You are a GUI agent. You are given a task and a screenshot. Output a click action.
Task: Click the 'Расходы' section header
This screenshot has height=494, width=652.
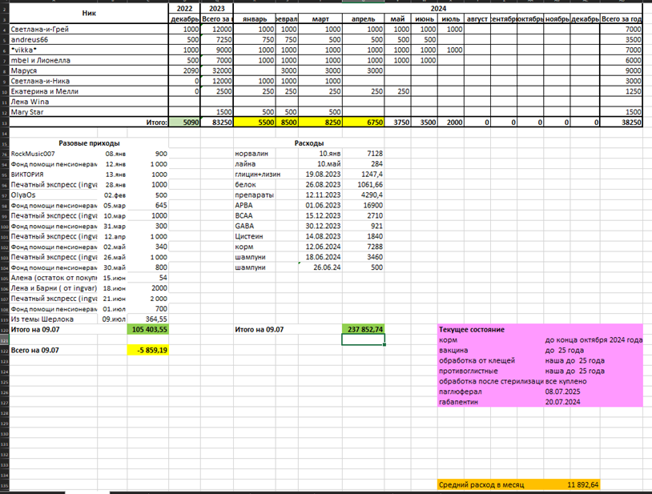point(309,143)
